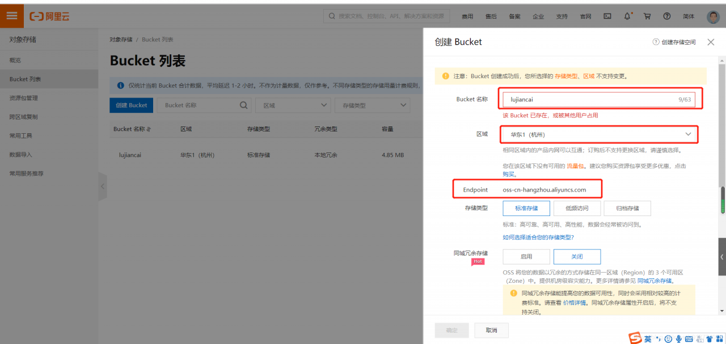
Task: Click the 价格详情 link
Action: tap(575, 303)
